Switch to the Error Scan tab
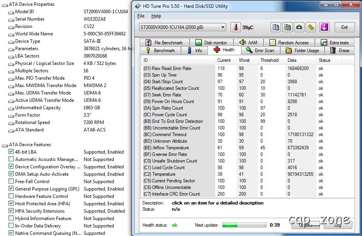Viewport: 362px width, 236px height. point(260,50)
